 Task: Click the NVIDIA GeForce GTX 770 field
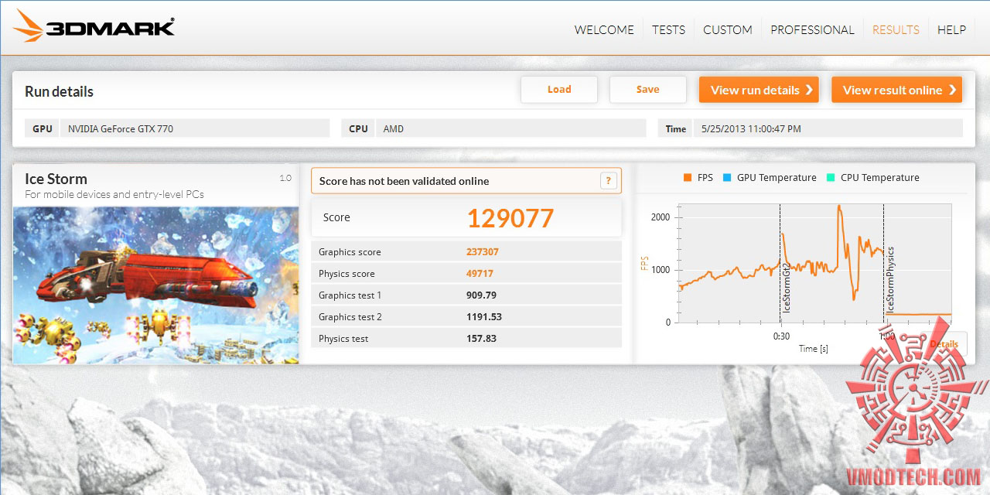click(x=195, y=128)
